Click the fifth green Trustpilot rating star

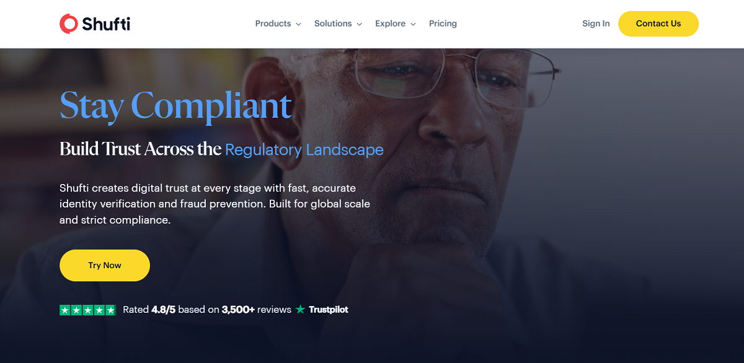[110, 310]
